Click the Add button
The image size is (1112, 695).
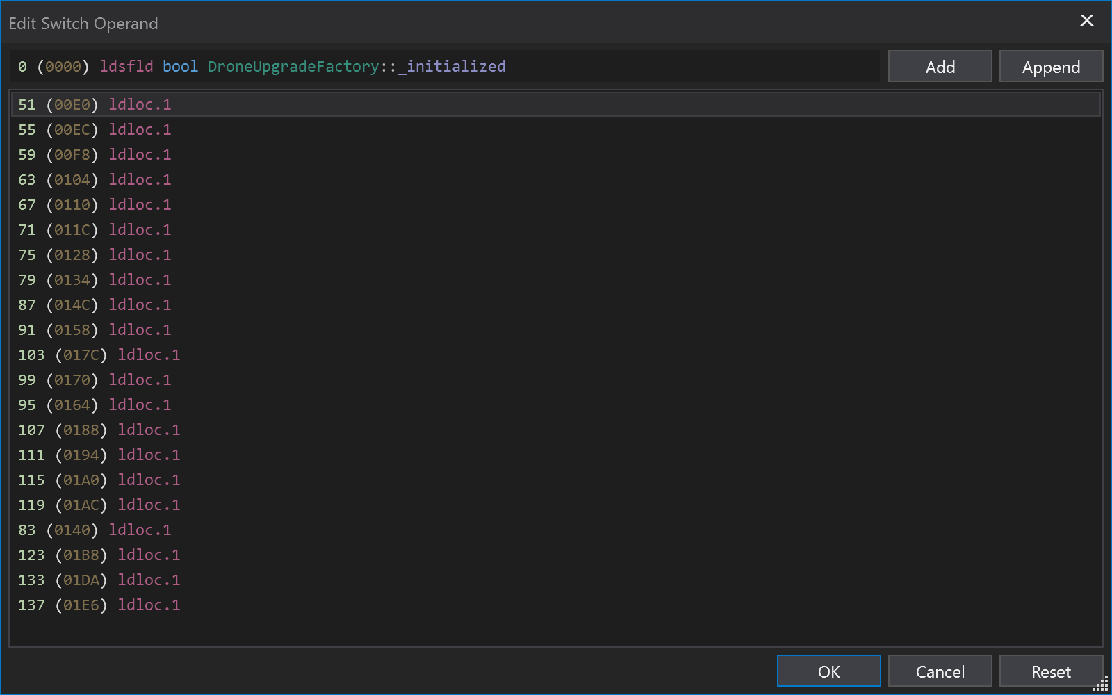[x=940, y=66]
